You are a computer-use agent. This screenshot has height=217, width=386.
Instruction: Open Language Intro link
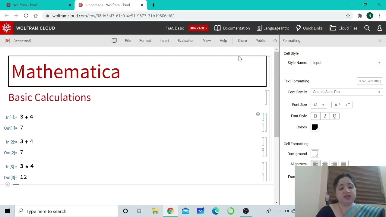point(273,28)
